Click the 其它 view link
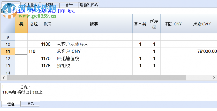217x111 pixels. [x=52, y=11]
